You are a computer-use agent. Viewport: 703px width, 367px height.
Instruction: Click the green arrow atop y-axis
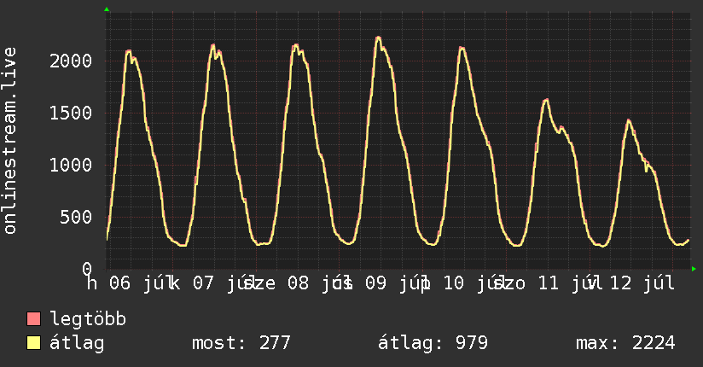pos(107,9)
